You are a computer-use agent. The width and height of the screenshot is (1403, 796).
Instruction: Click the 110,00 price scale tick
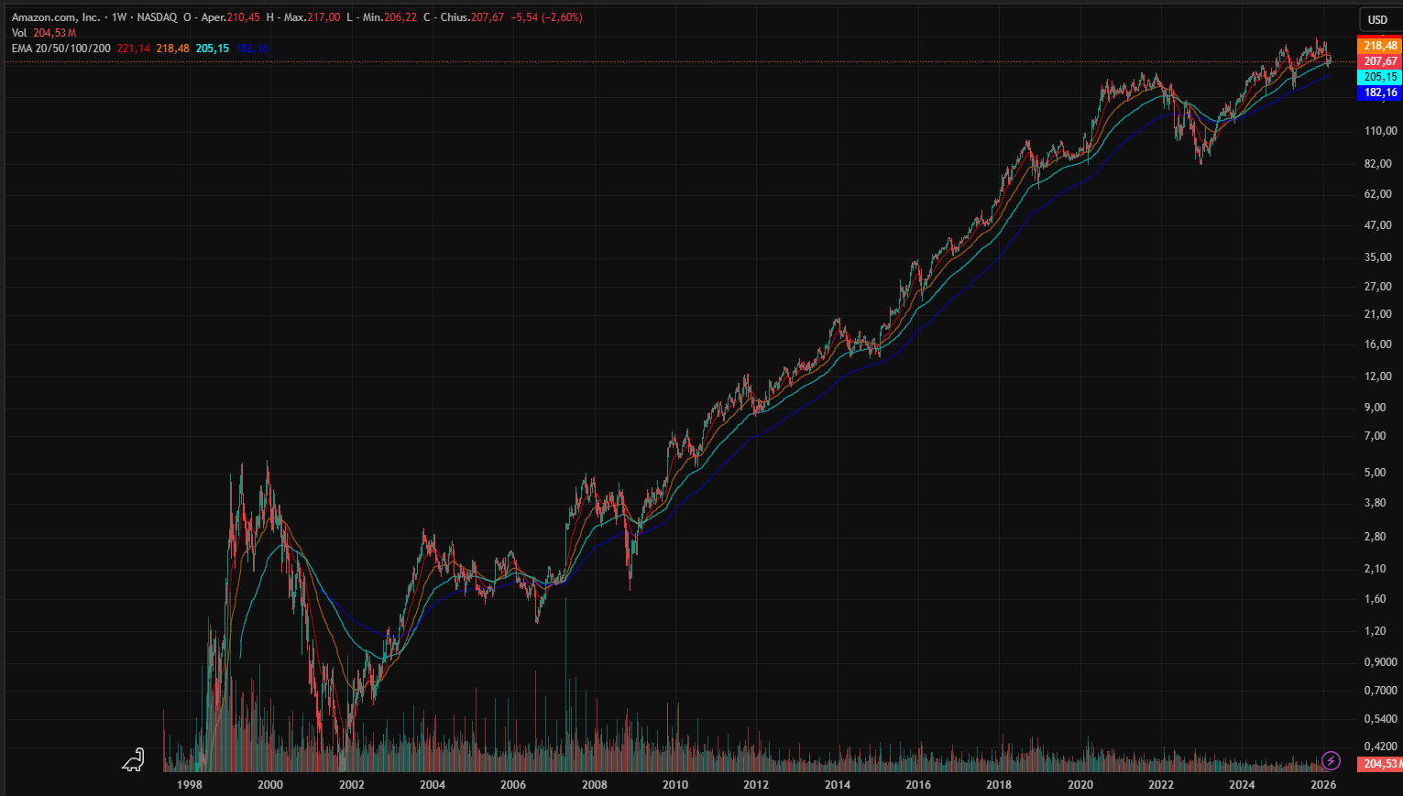click(x=1381, y=131)
